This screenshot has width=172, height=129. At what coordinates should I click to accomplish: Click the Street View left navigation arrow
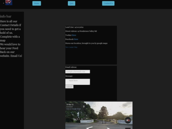point(89,128)
